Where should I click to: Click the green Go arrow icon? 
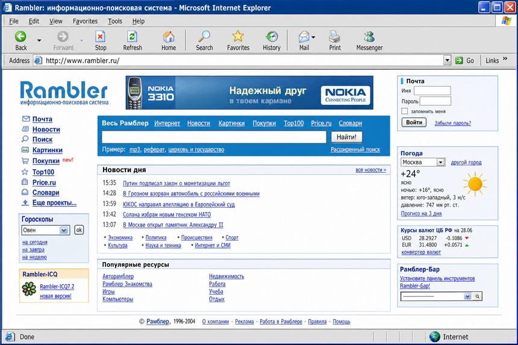[459, 60]
